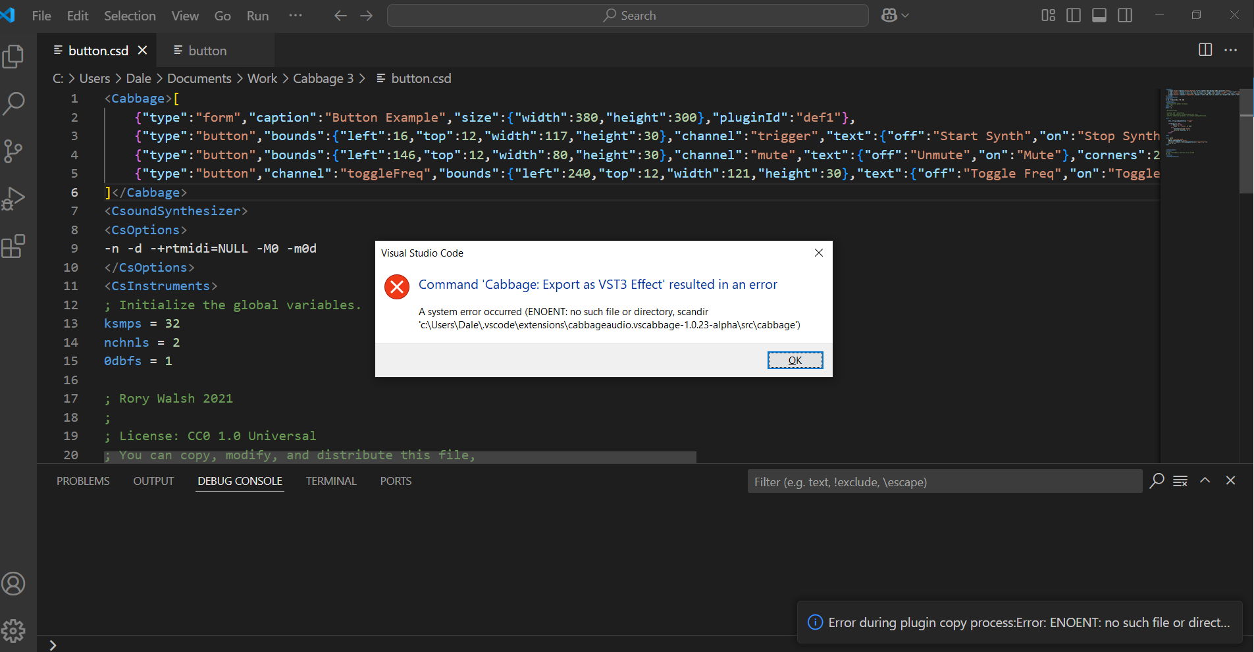The height and width of the screenshot is (652, 1254).
Task: Click the info icon on the notification
Action: pos(815,622)
